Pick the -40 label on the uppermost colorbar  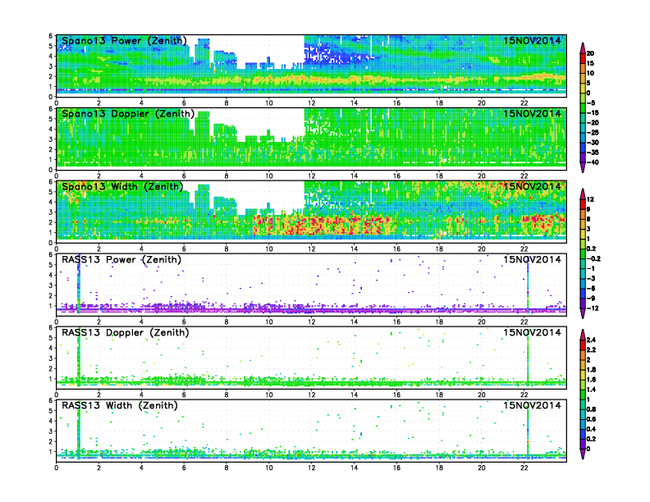(x=602, y=162)
